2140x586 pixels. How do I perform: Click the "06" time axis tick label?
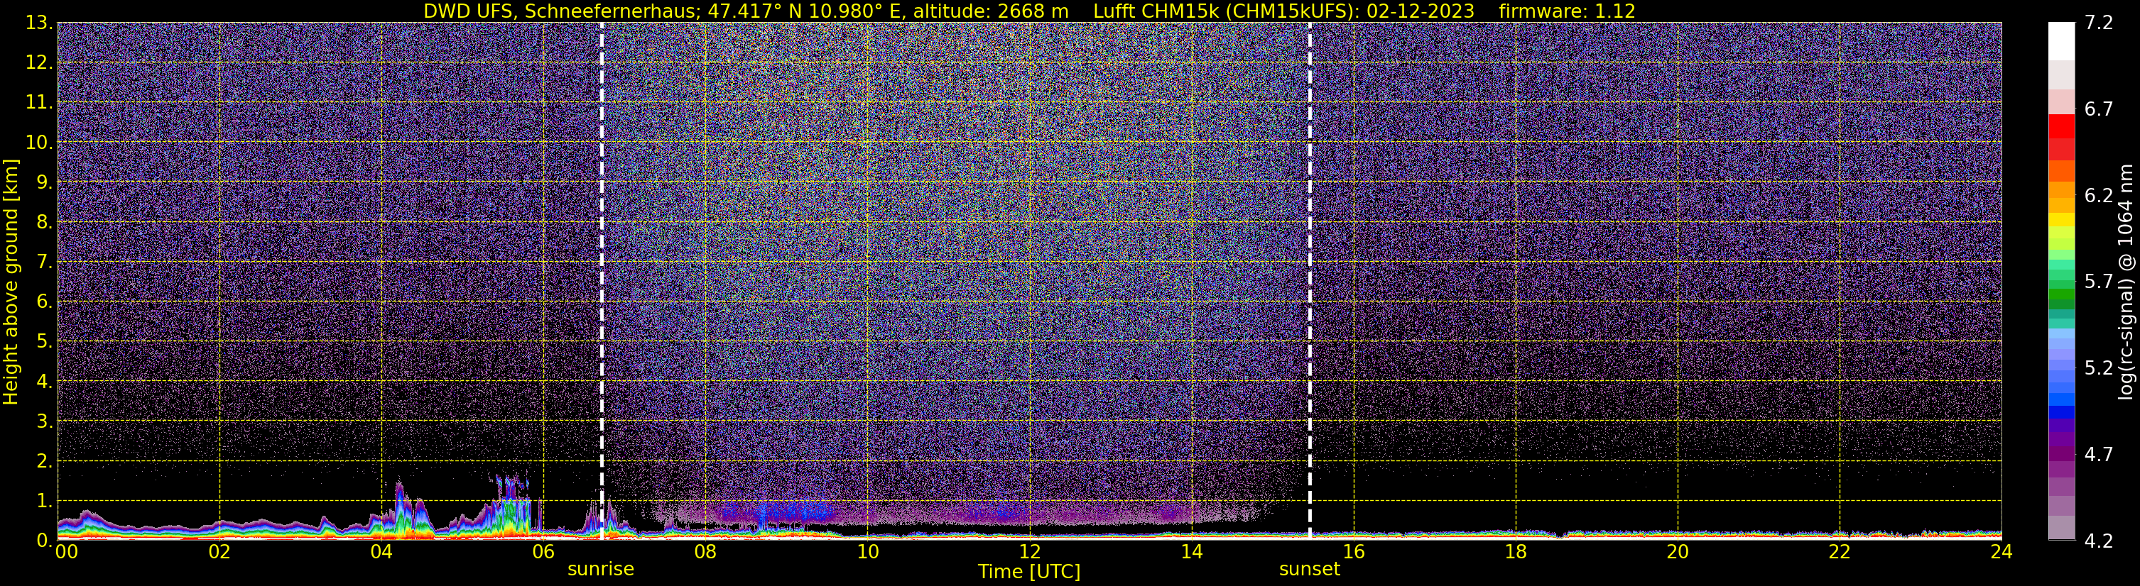(543, 552)
